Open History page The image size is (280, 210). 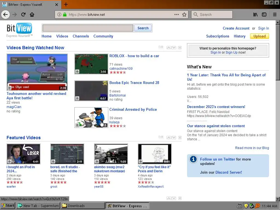[x=240, y=36]
